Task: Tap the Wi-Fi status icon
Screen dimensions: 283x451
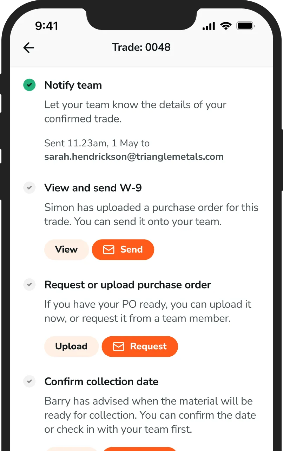Action: click(x=226, y=26)
